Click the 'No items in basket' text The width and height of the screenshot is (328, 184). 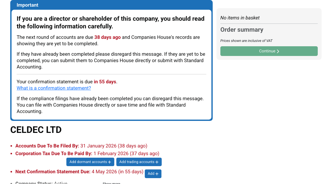tap(240, 18)
